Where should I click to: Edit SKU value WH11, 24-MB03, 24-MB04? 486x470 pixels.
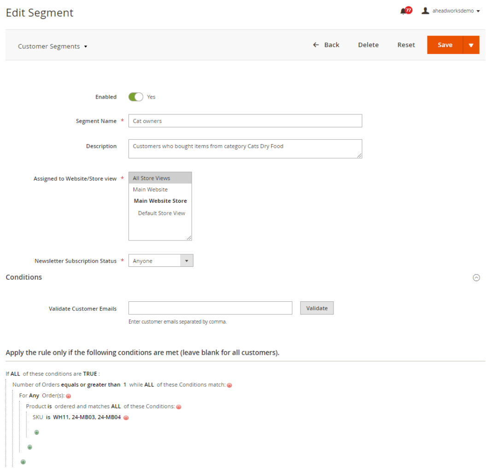tap(87, 417)
